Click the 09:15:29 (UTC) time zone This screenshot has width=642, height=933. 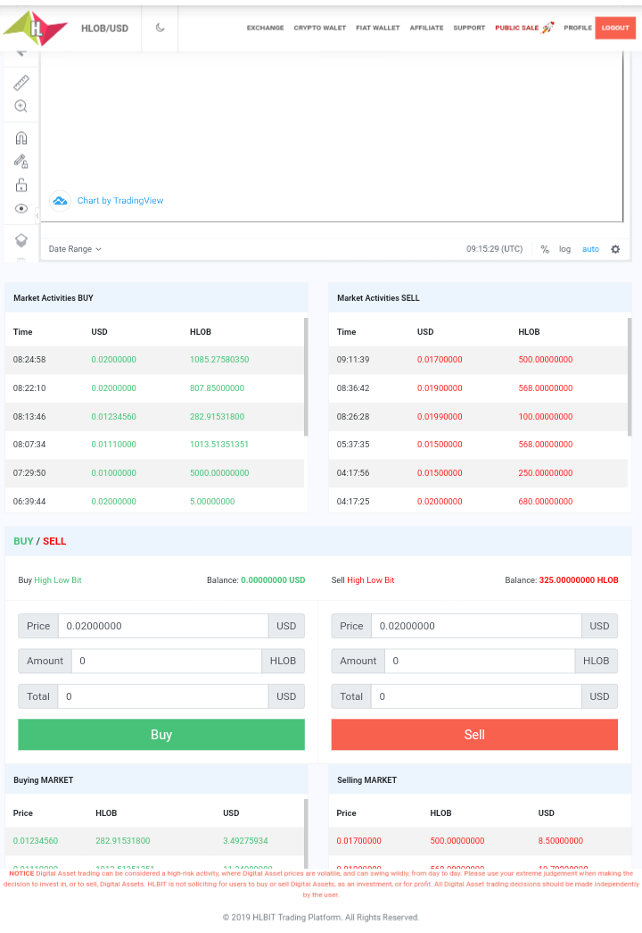point(495,249)
